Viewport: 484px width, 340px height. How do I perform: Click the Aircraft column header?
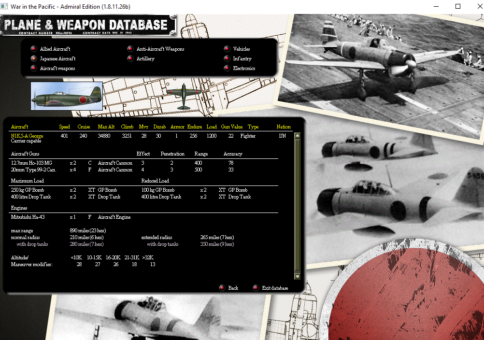click(19, 127)
